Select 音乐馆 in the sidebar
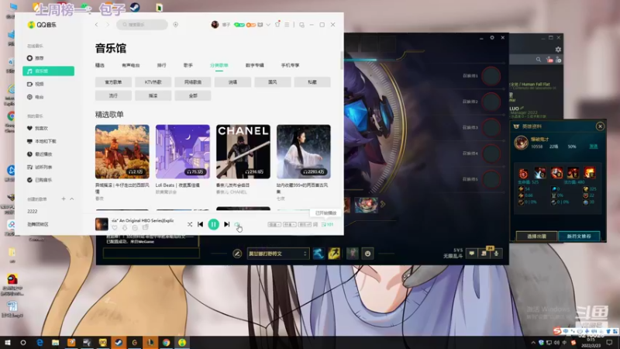This screenshot has width=620, height=349. (48, 71)
